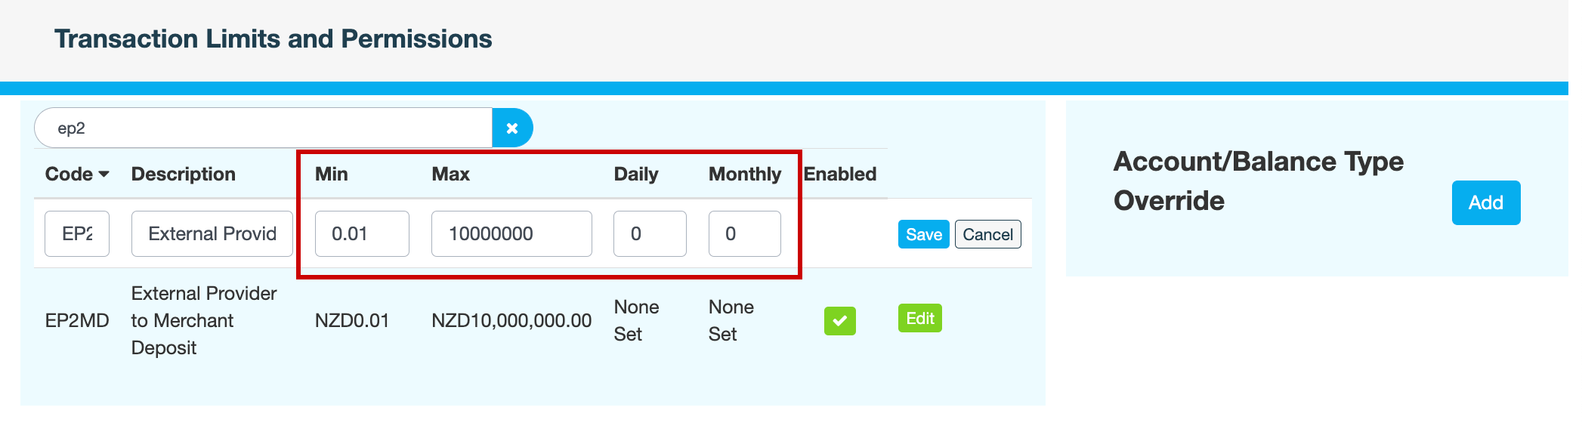The height and width of the screenshot is (426, 1582).
Task: Click the Daily column header
Action: 635,174
